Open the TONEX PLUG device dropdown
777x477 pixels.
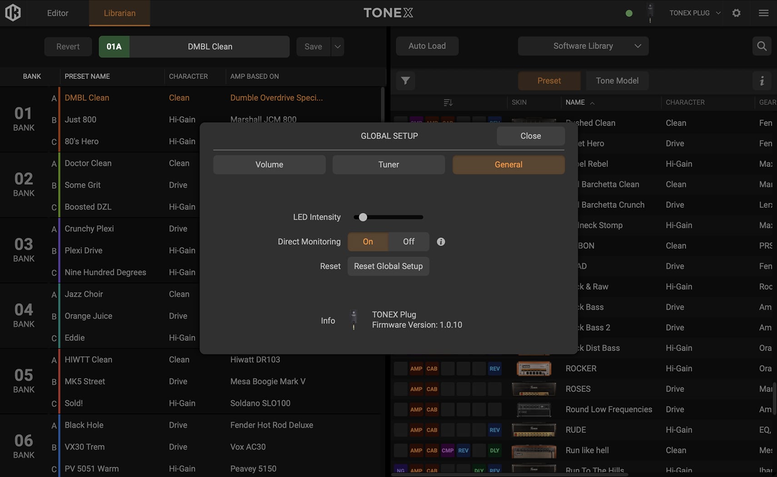(x=694, y=13)
